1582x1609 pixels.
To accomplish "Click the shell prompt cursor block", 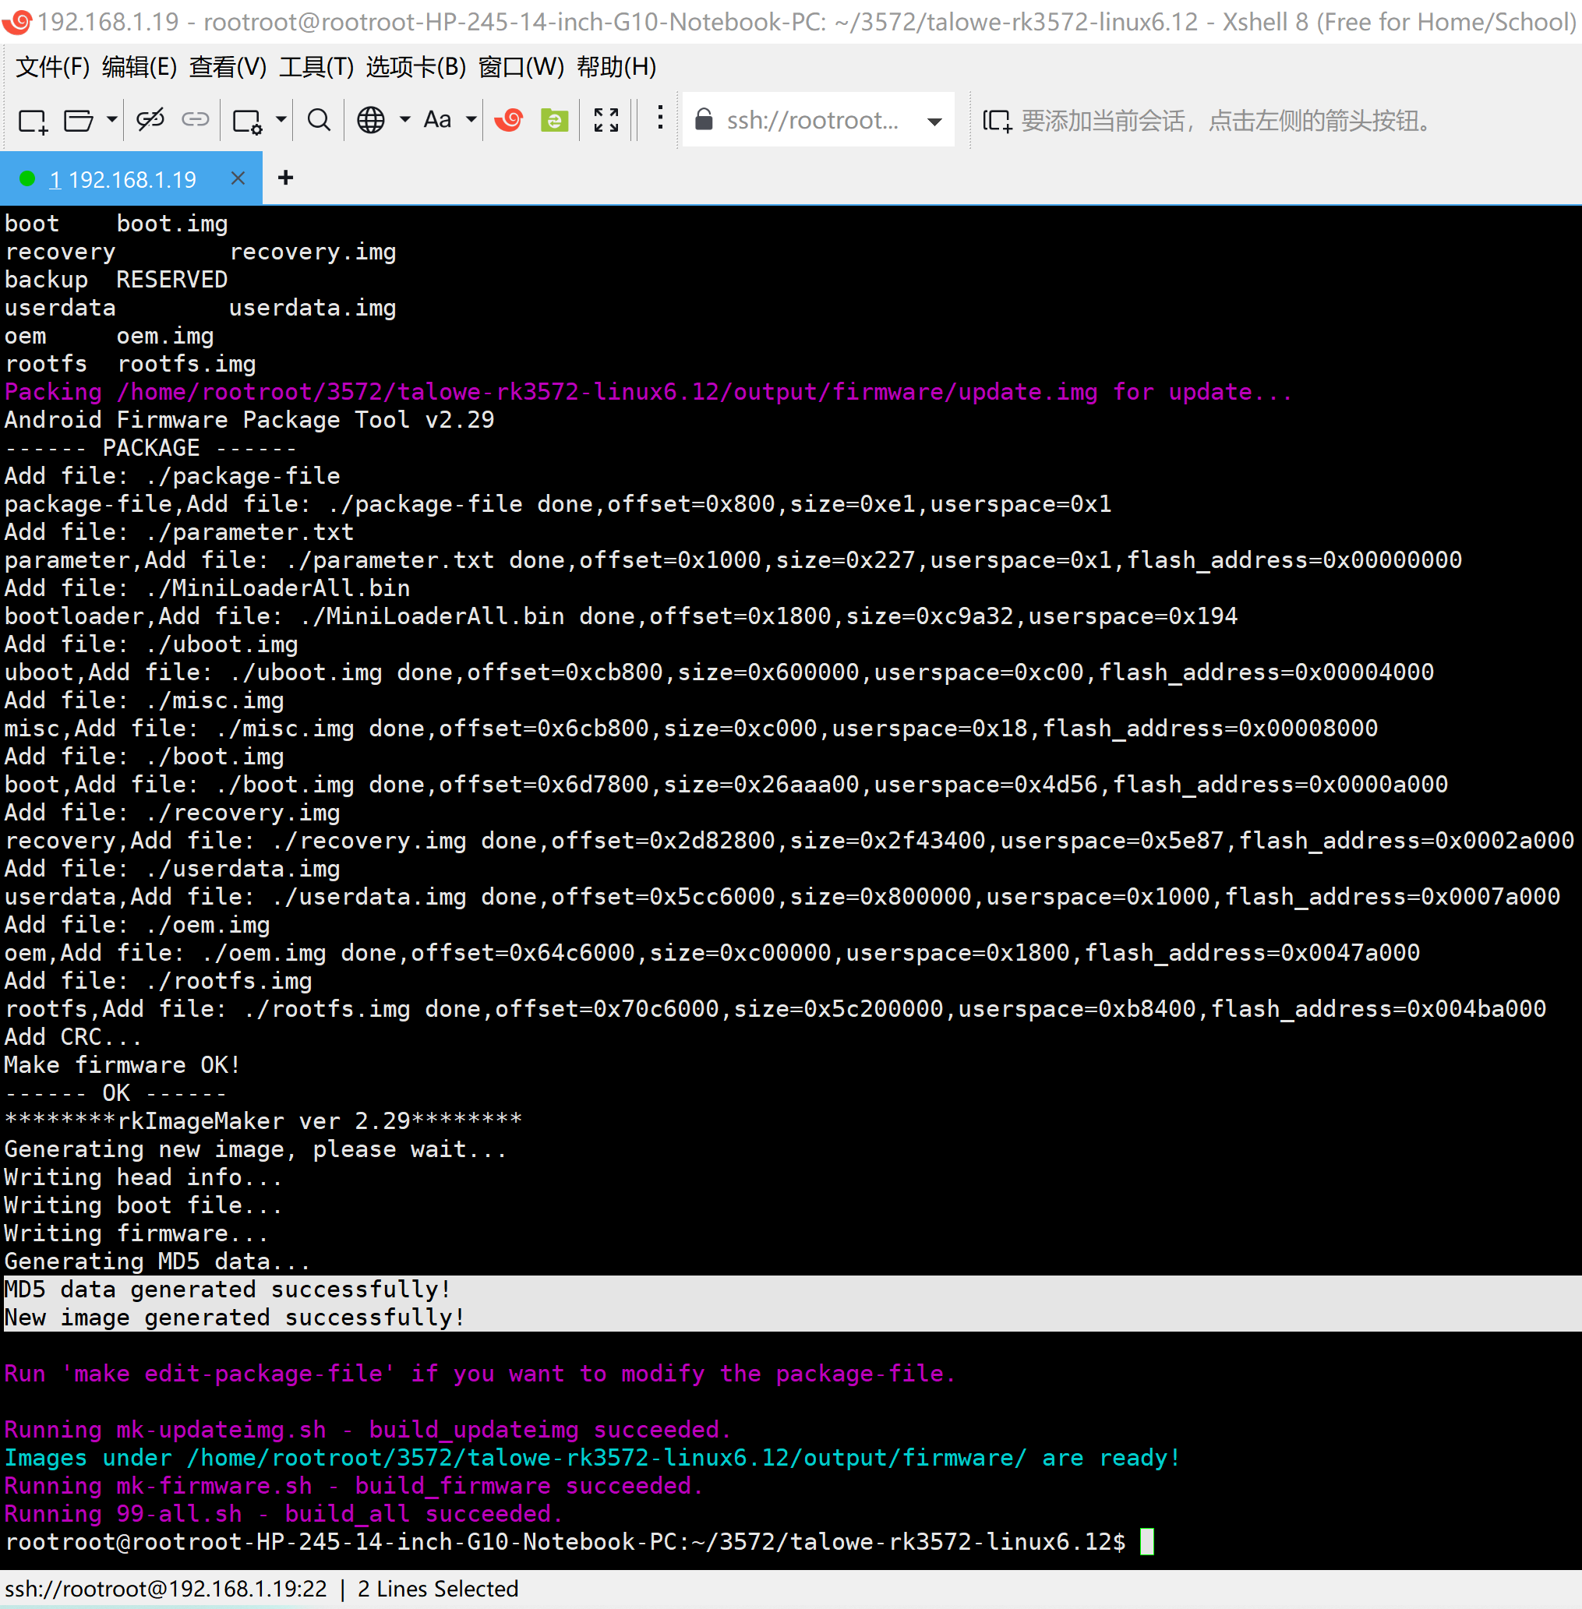I will (1146, 1542).
